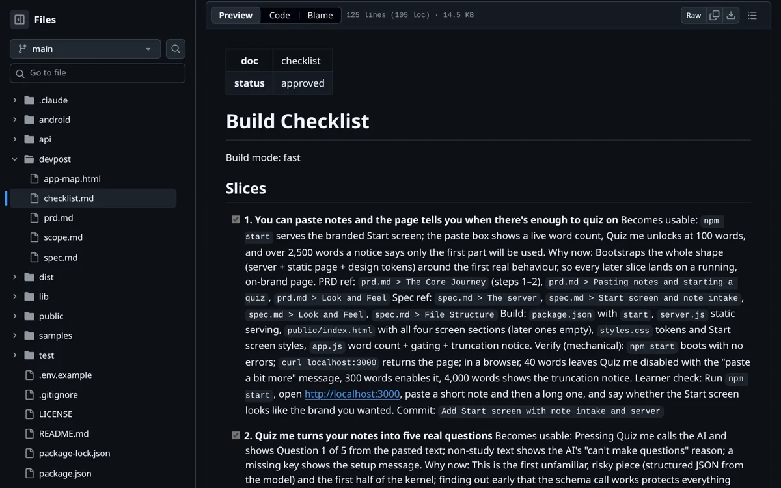Click 'Build mode: fast' text
The image size is (781, 488).
(x=263, y=157)
